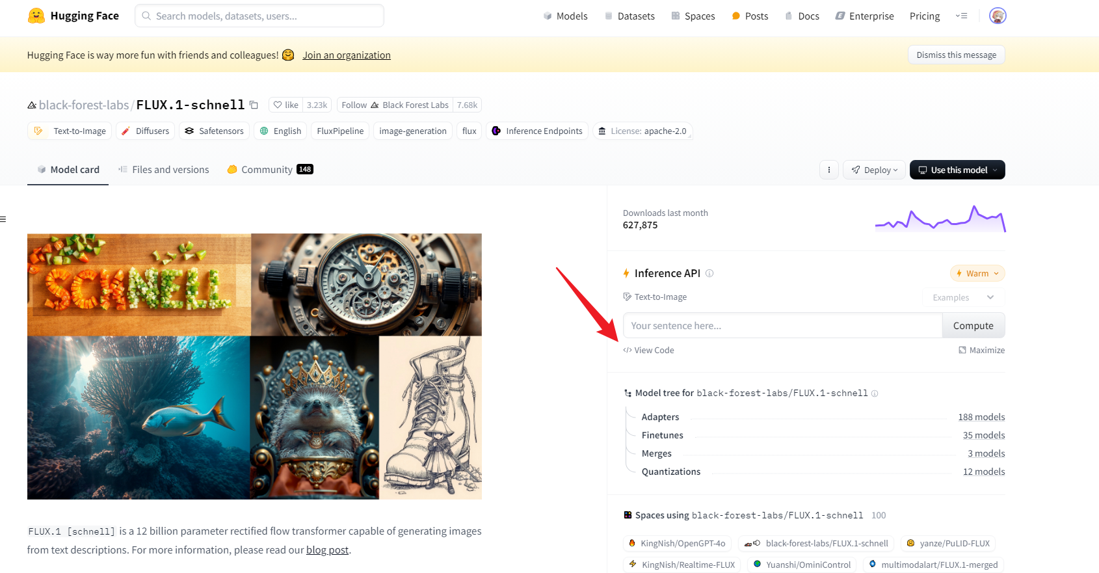
Task: Select the Diffusers tag
Action: click(x=146, y=131)
